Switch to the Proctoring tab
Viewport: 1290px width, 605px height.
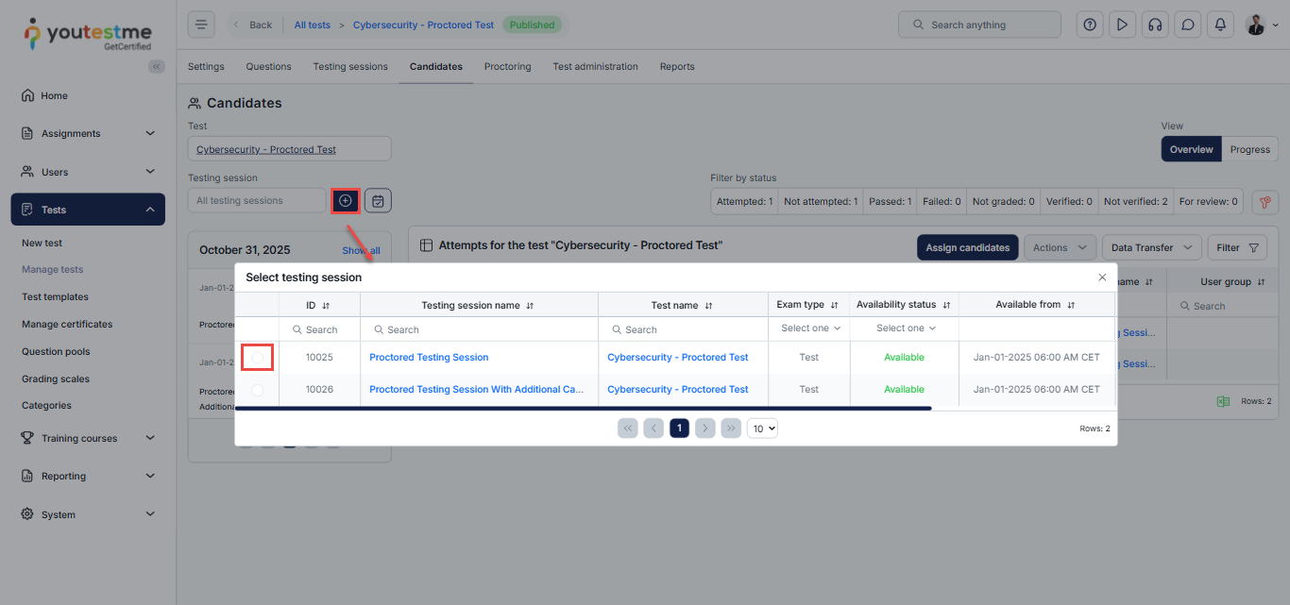point(507,67)
